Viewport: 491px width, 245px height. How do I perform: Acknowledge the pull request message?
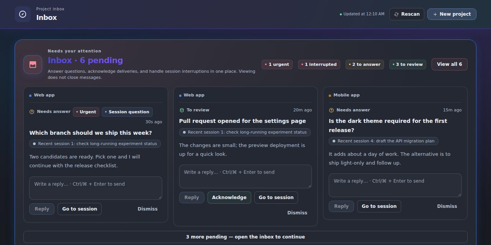click(x=229, y=198)
